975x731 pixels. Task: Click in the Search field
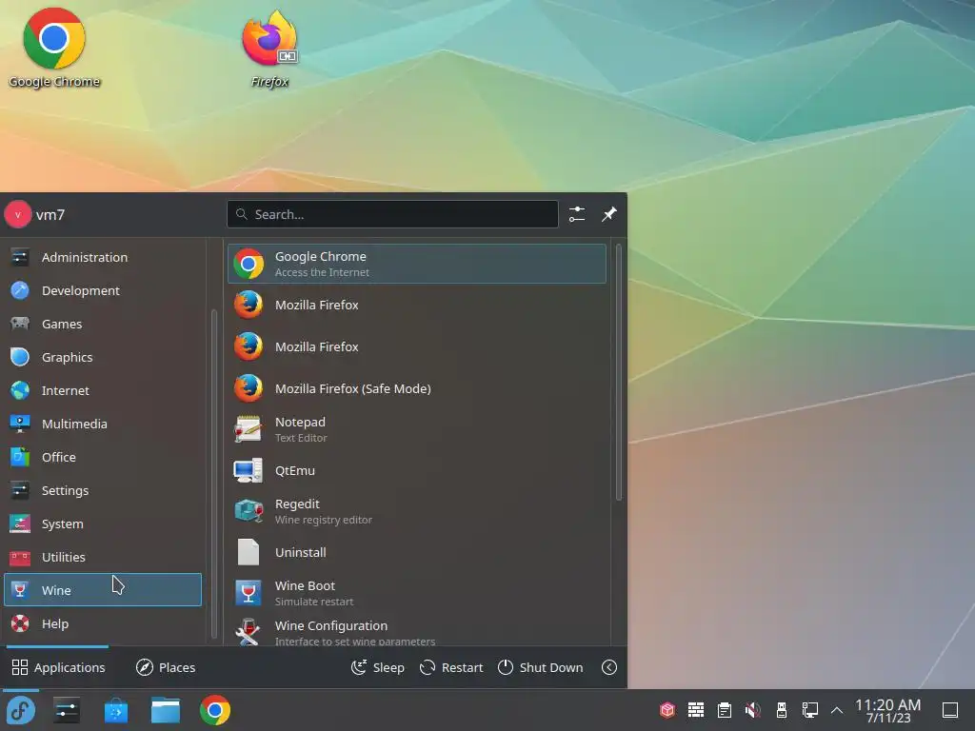click(392, 214)
